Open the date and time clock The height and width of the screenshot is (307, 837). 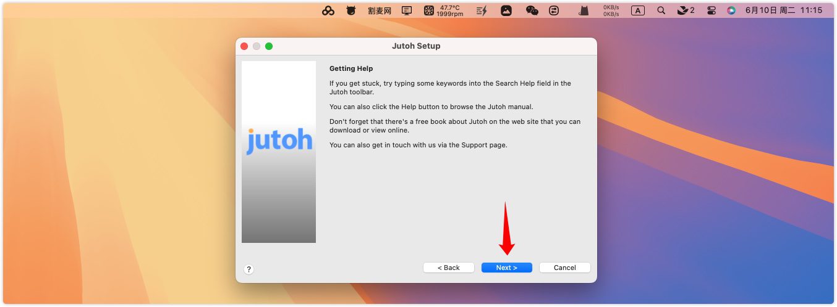(783, 10)
